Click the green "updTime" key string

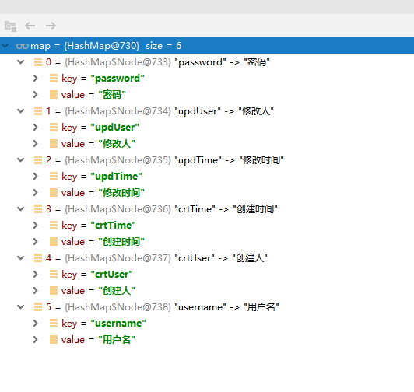(116, 177)
